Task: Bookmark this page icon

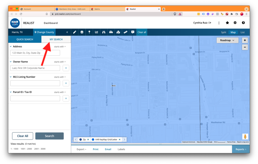Action: pos(47,14)
